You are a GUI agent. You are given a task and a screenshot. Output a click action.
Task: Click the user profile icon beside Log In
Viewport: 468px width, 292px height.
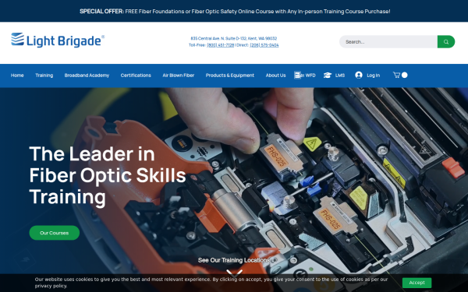359,75
